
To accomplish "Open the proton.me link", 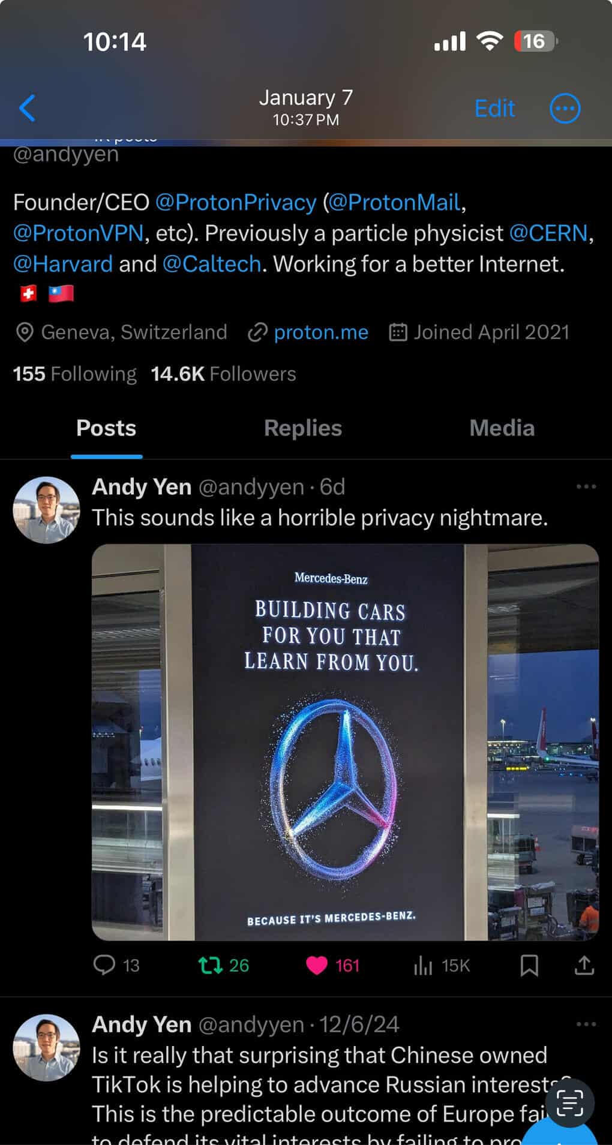I will [321, 332].
